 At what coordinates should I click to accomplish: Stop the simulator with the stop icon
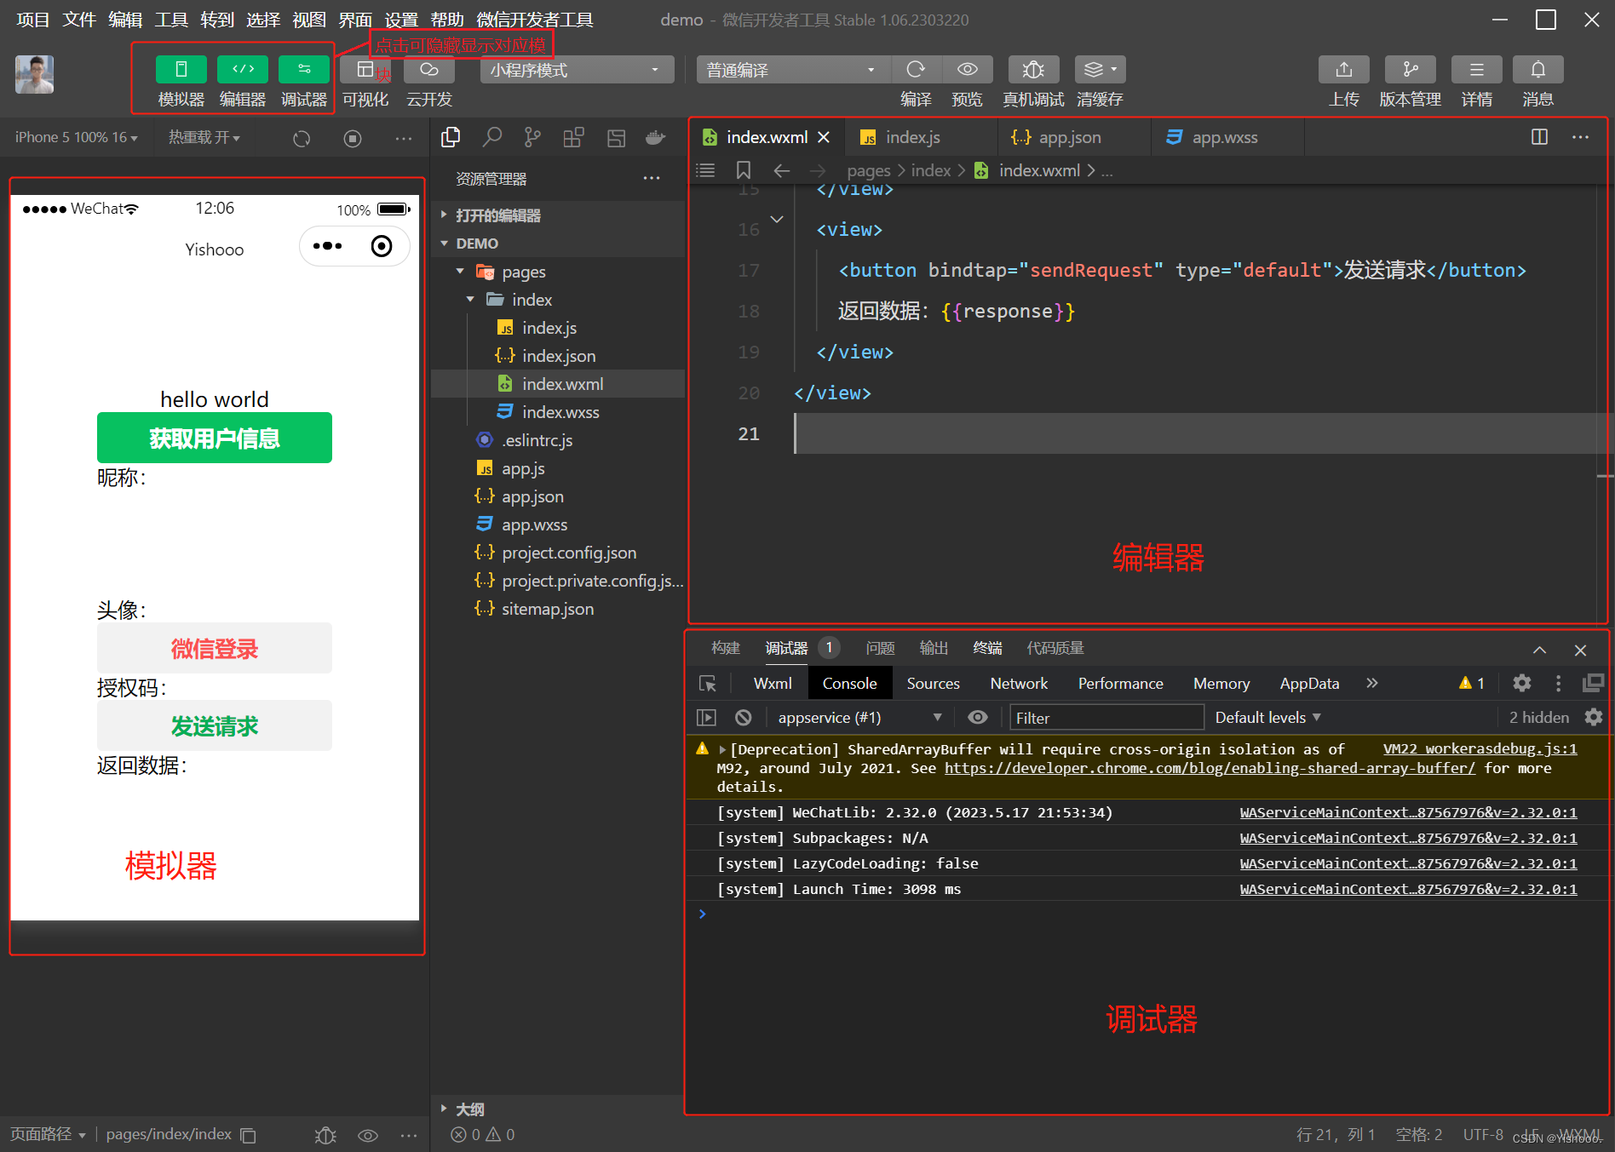point(353,138)
